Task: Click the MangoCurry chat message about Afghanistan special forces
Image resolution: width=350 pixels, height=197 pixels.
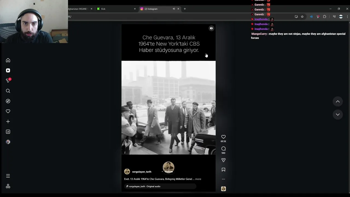Action: click(x=298, y=36)
